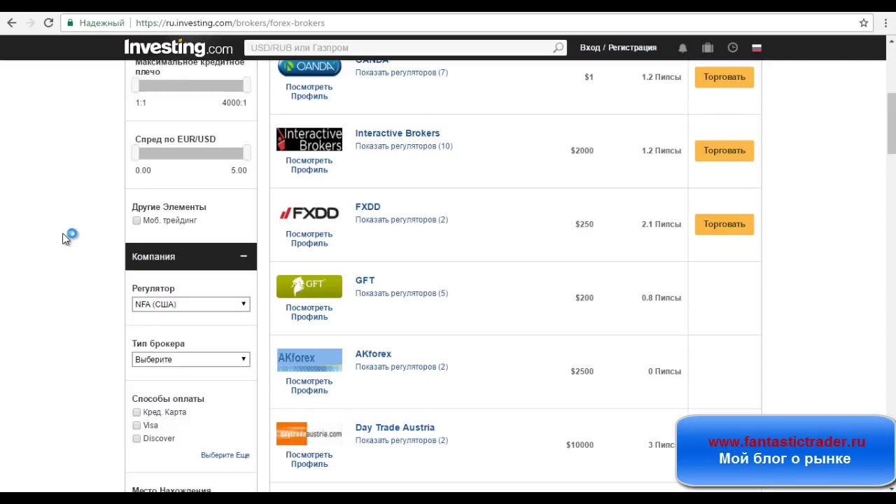
Task: Open the Interactive Brokers name link
Action: pyautogui.click(x=398, y=133)
